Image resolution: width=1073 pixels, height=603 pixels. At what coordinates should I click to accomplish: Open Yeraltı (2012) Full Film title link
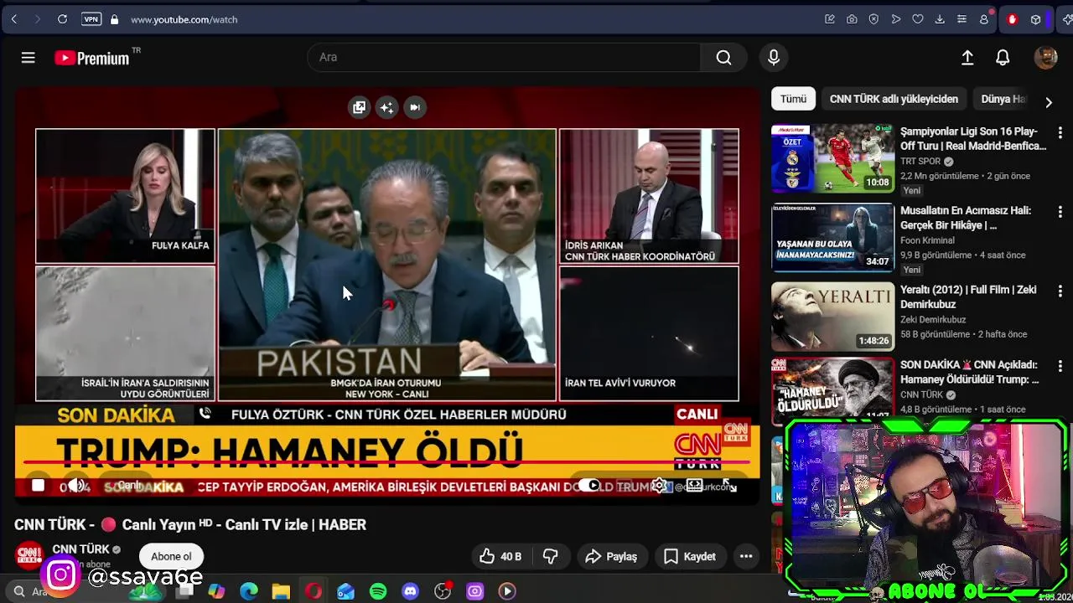point(968,296)
